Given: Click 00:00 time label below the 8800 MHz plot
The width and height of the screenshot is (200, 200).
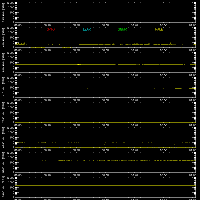Looking at the screenshot, I should [18, 175].
